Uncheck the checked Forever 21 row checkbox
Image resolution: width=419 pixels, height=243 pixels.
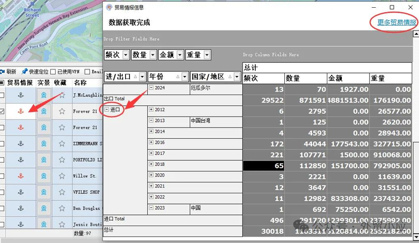pyautogui.click(x=2, y=111)
